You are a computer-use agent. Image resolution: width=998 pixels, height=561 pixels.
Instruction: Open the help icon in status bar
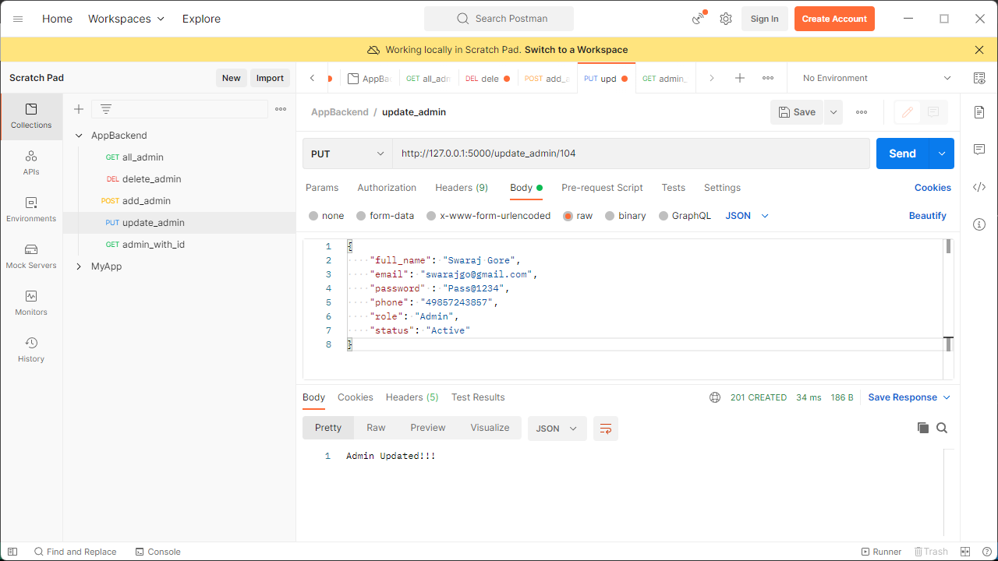tap(987, 552)
